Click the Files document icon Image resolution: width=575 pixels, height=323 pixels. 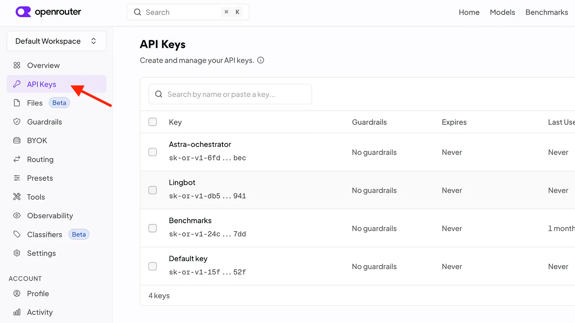click(x=17, y=103)
